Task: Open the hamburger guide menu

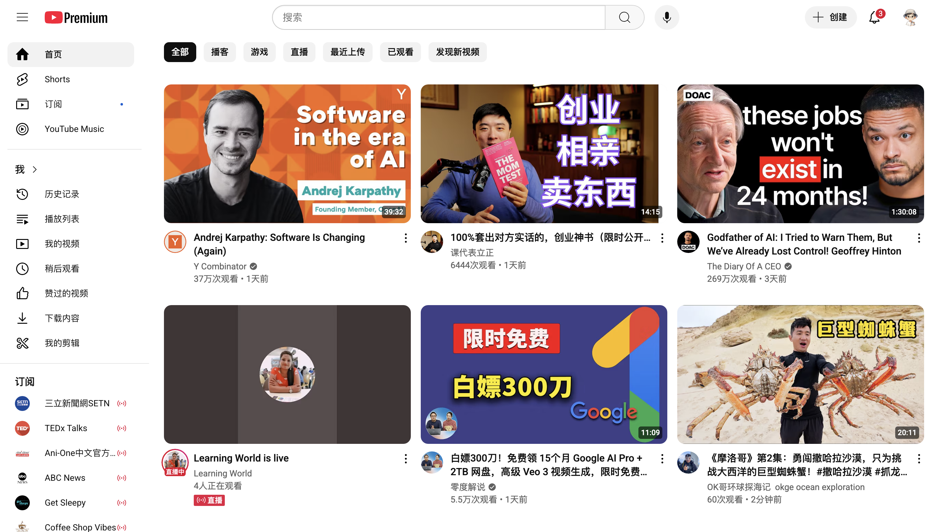Action: (22, 17)
